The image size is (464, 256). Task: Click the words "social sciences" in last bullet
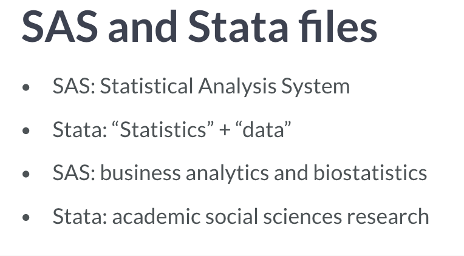[274, 216]
